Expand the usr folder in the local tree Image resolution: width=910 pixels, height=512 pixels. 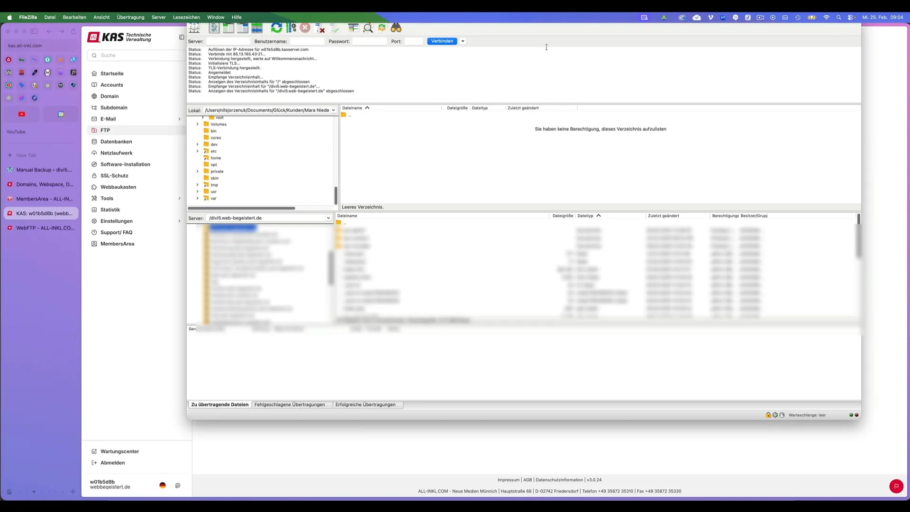(197, 192)
